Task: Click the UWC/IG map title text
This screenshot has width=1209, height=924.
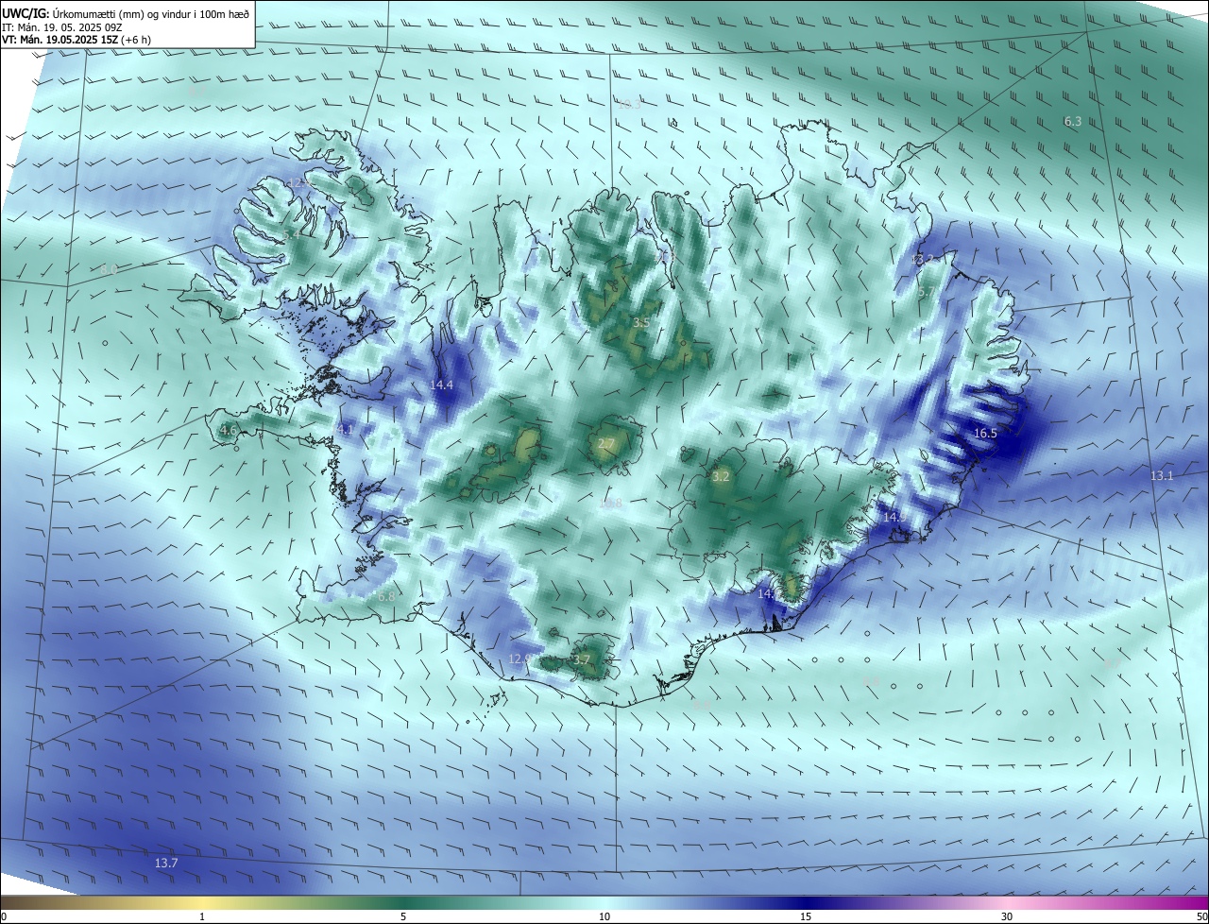Action: pos(126,12)
